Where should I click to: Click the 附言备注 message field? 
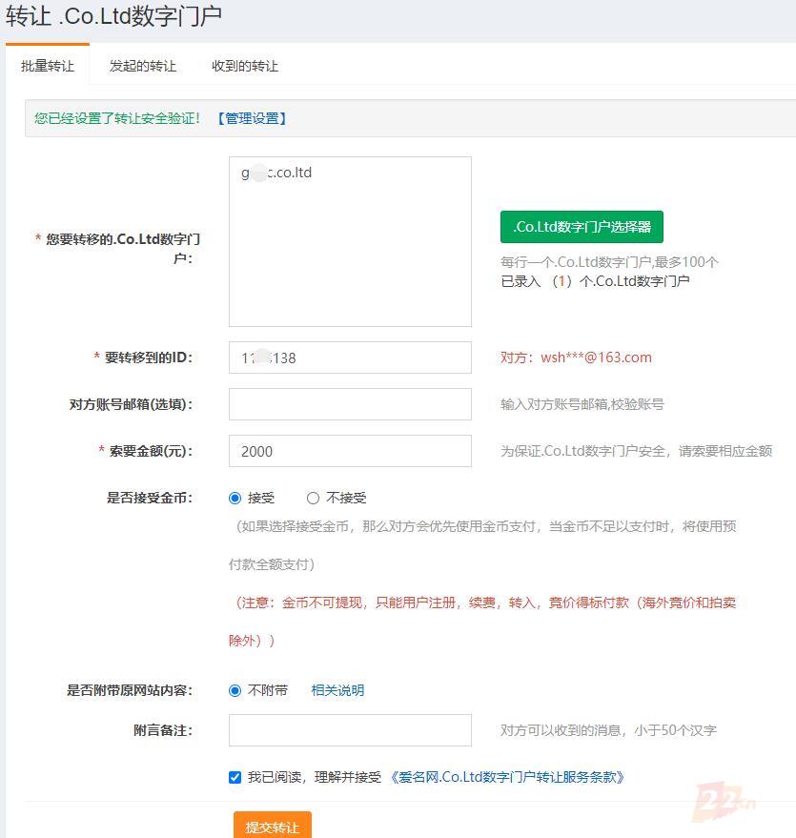(x=349, y=729)
